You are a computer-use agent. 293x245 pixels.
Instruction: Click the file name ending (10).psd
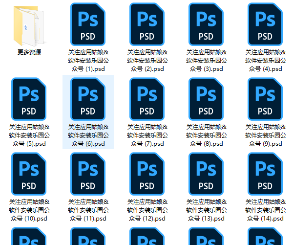click(29, 210)
